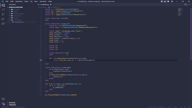Open the Explorer view in the activity bar
192x108 pixels.
[x=3, y=5]
